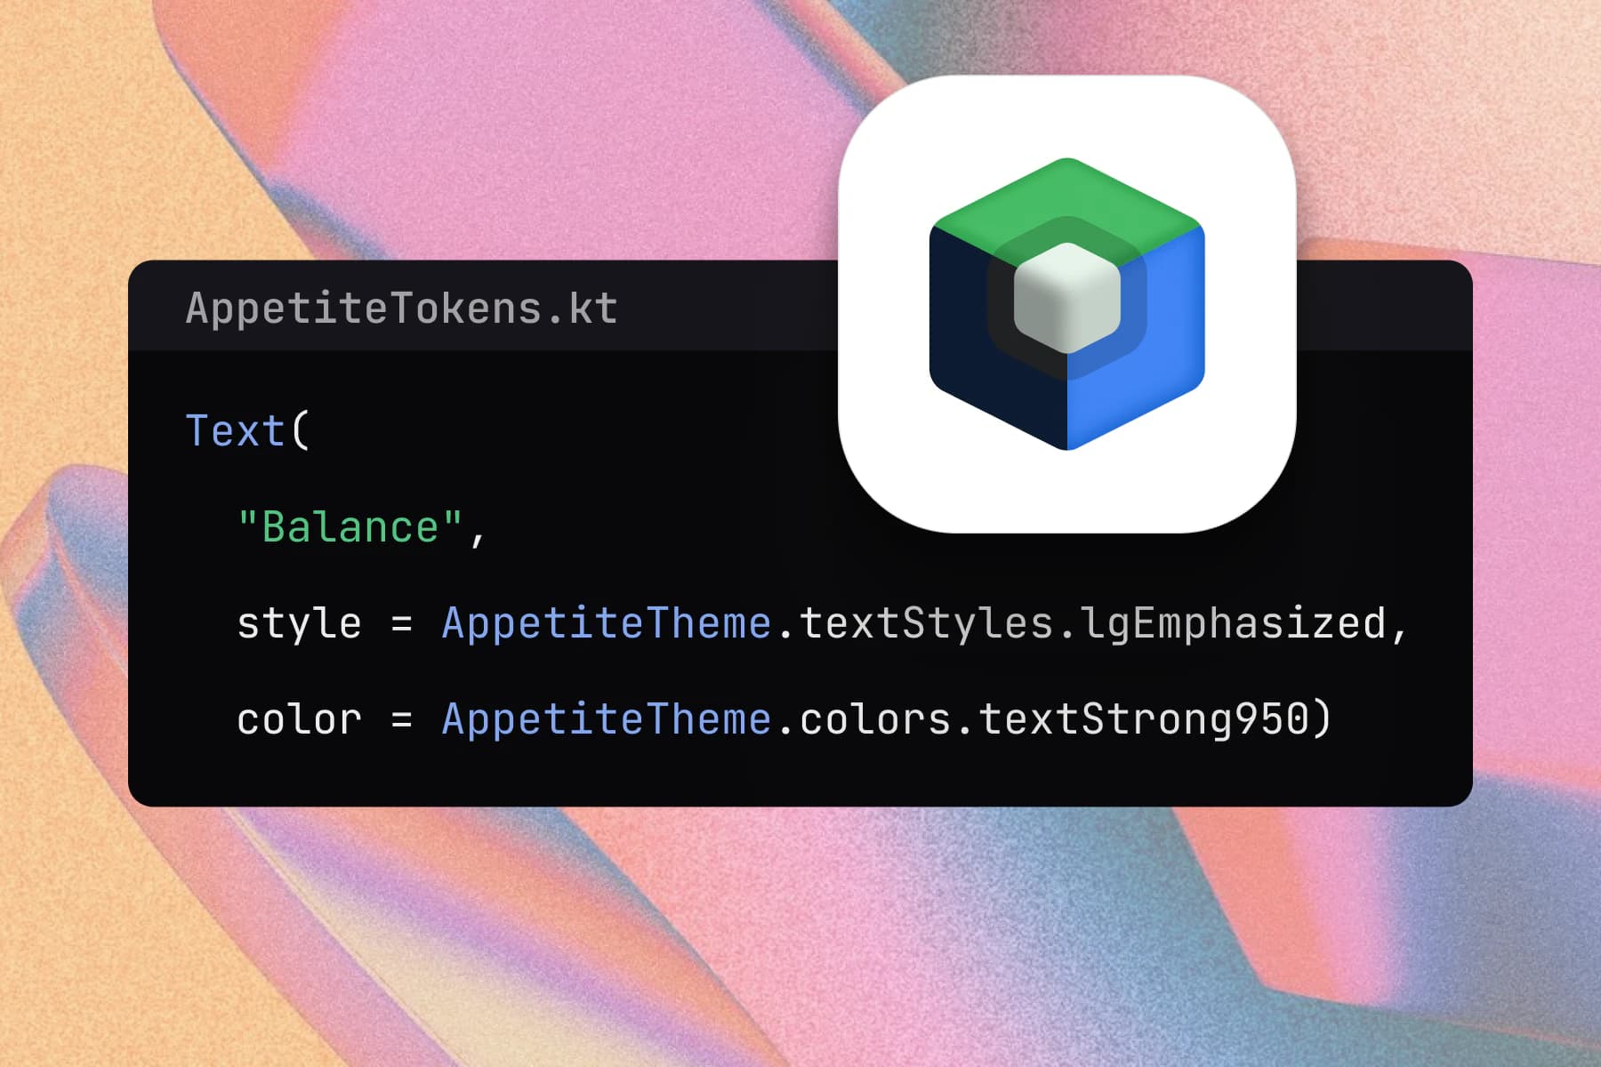Select the AppetiteTokens.kt file title

pyautogui.click(x=402, y=309)
